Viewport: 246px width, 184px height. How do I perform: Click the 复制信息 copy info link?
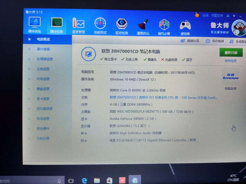click(x=231, y=61)
